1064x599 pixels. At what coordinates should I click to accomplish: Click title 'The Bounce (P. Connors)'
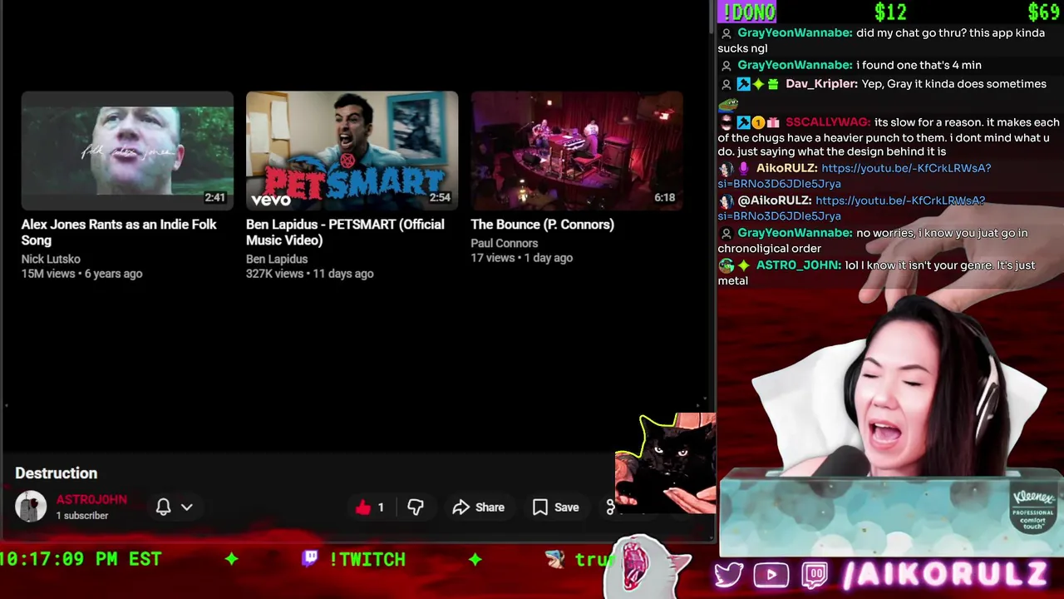(x=542, y=225)
